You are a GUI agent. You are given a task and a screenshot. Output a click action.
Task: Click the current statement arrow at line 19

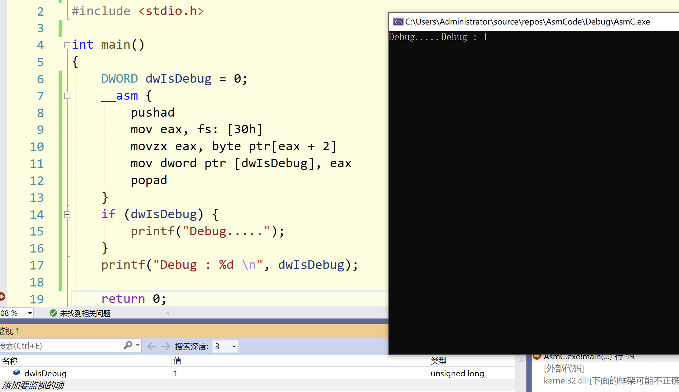click(2, 296)
